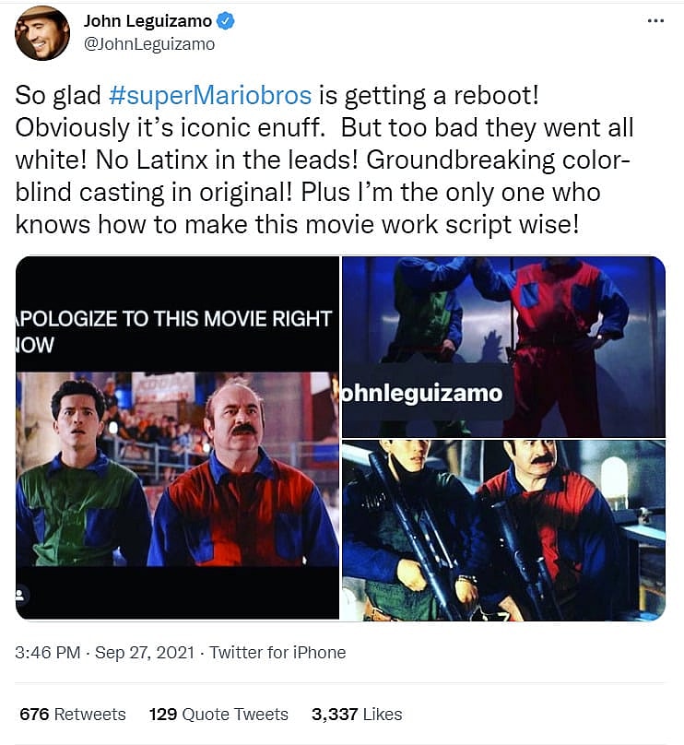Click the blue verified badge
The width and height of the screenshot is (684, 745).
pos(226,21)
